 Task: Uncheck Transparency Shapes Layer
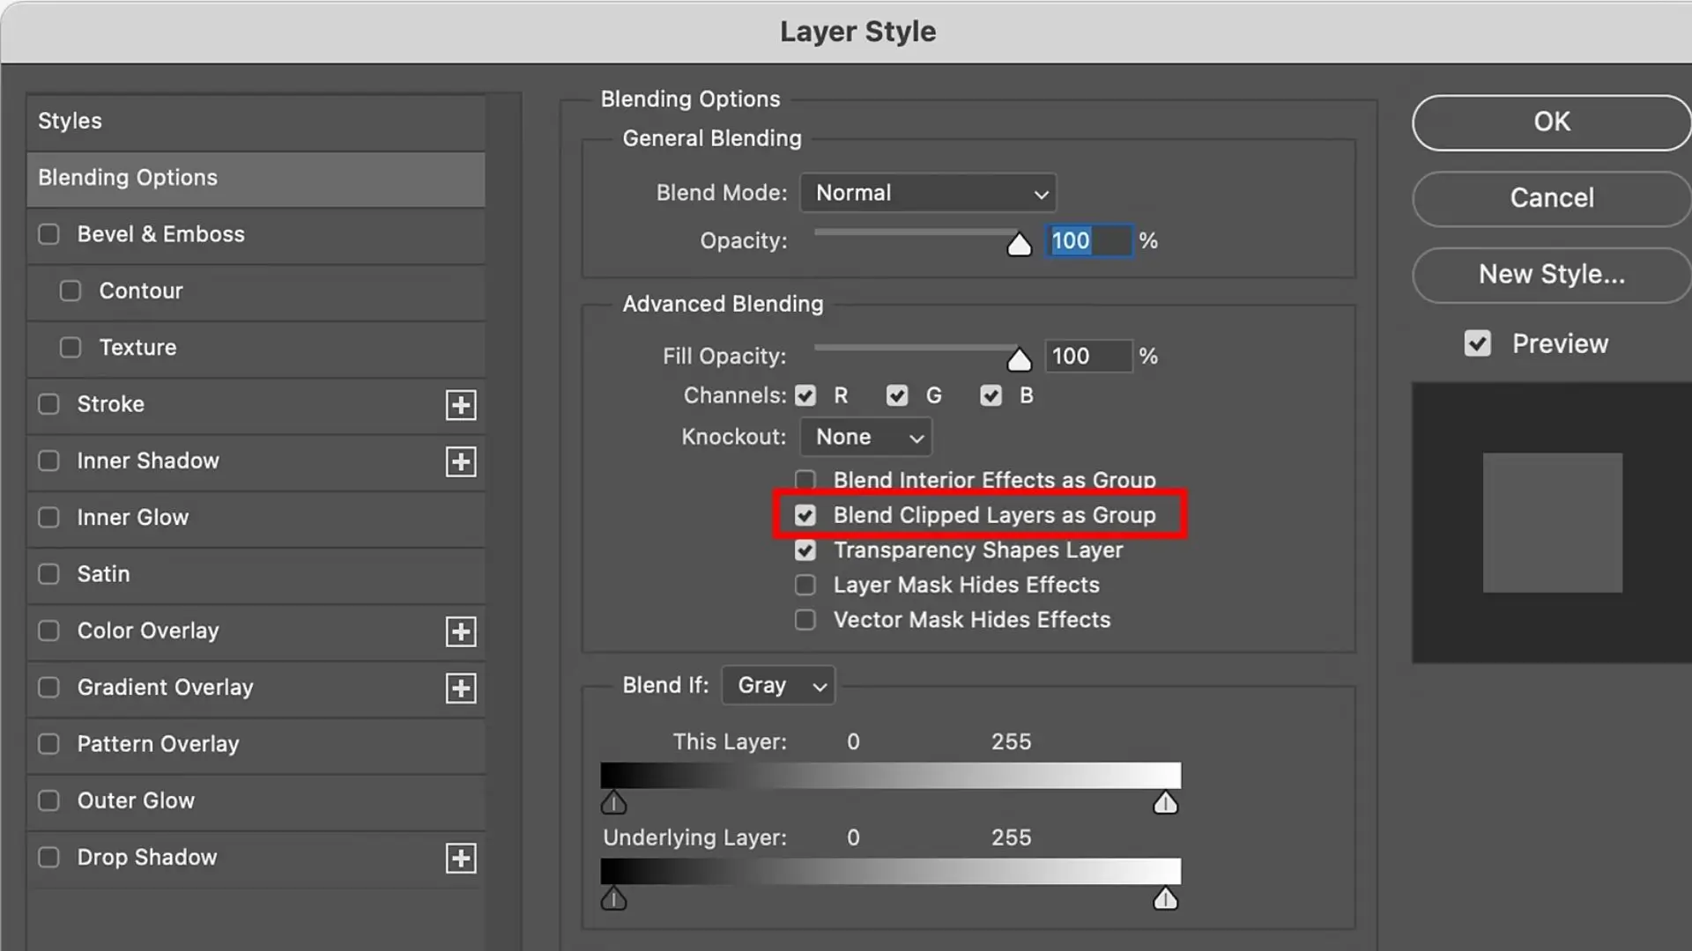[x=805, y=550]
